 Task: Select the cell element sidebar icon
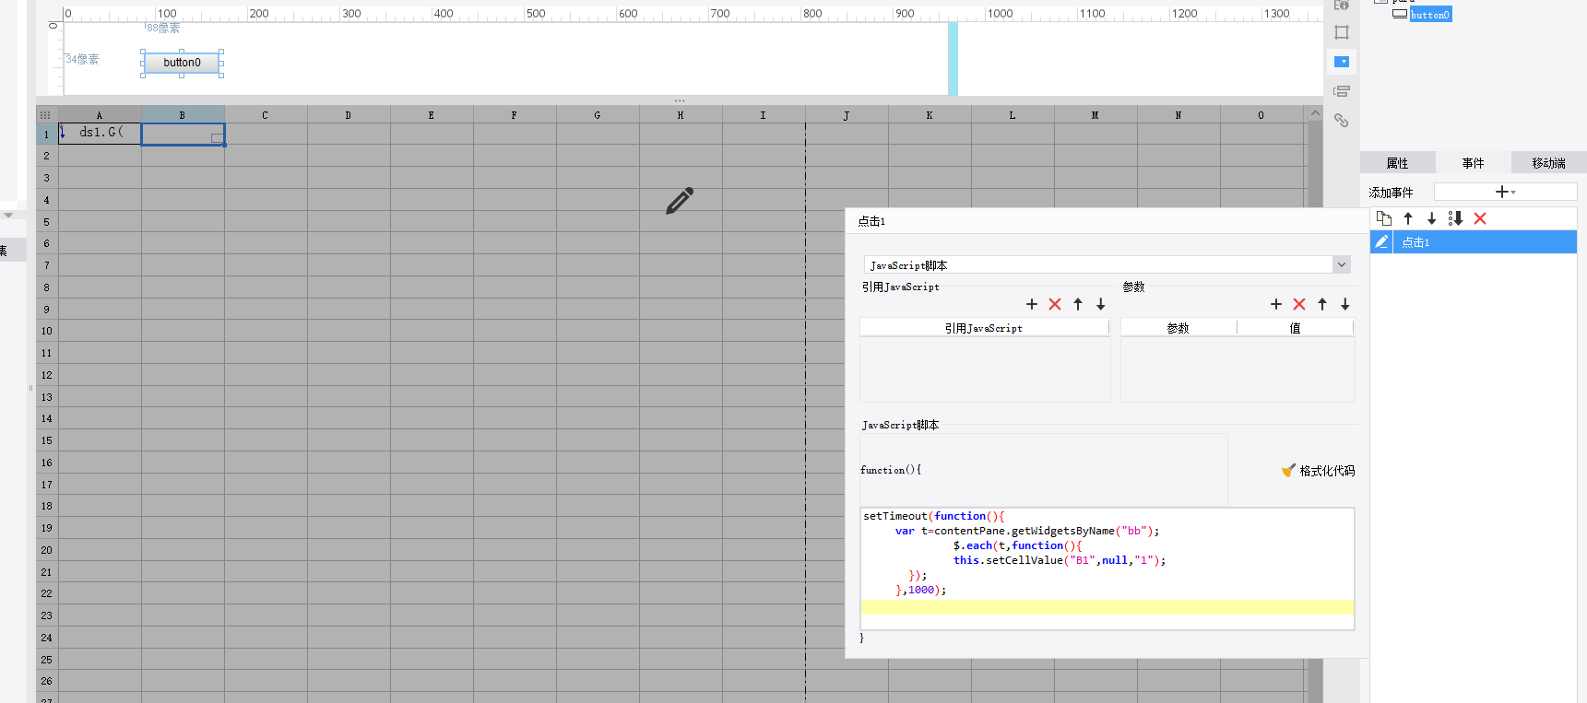(x=1342, y=32)
